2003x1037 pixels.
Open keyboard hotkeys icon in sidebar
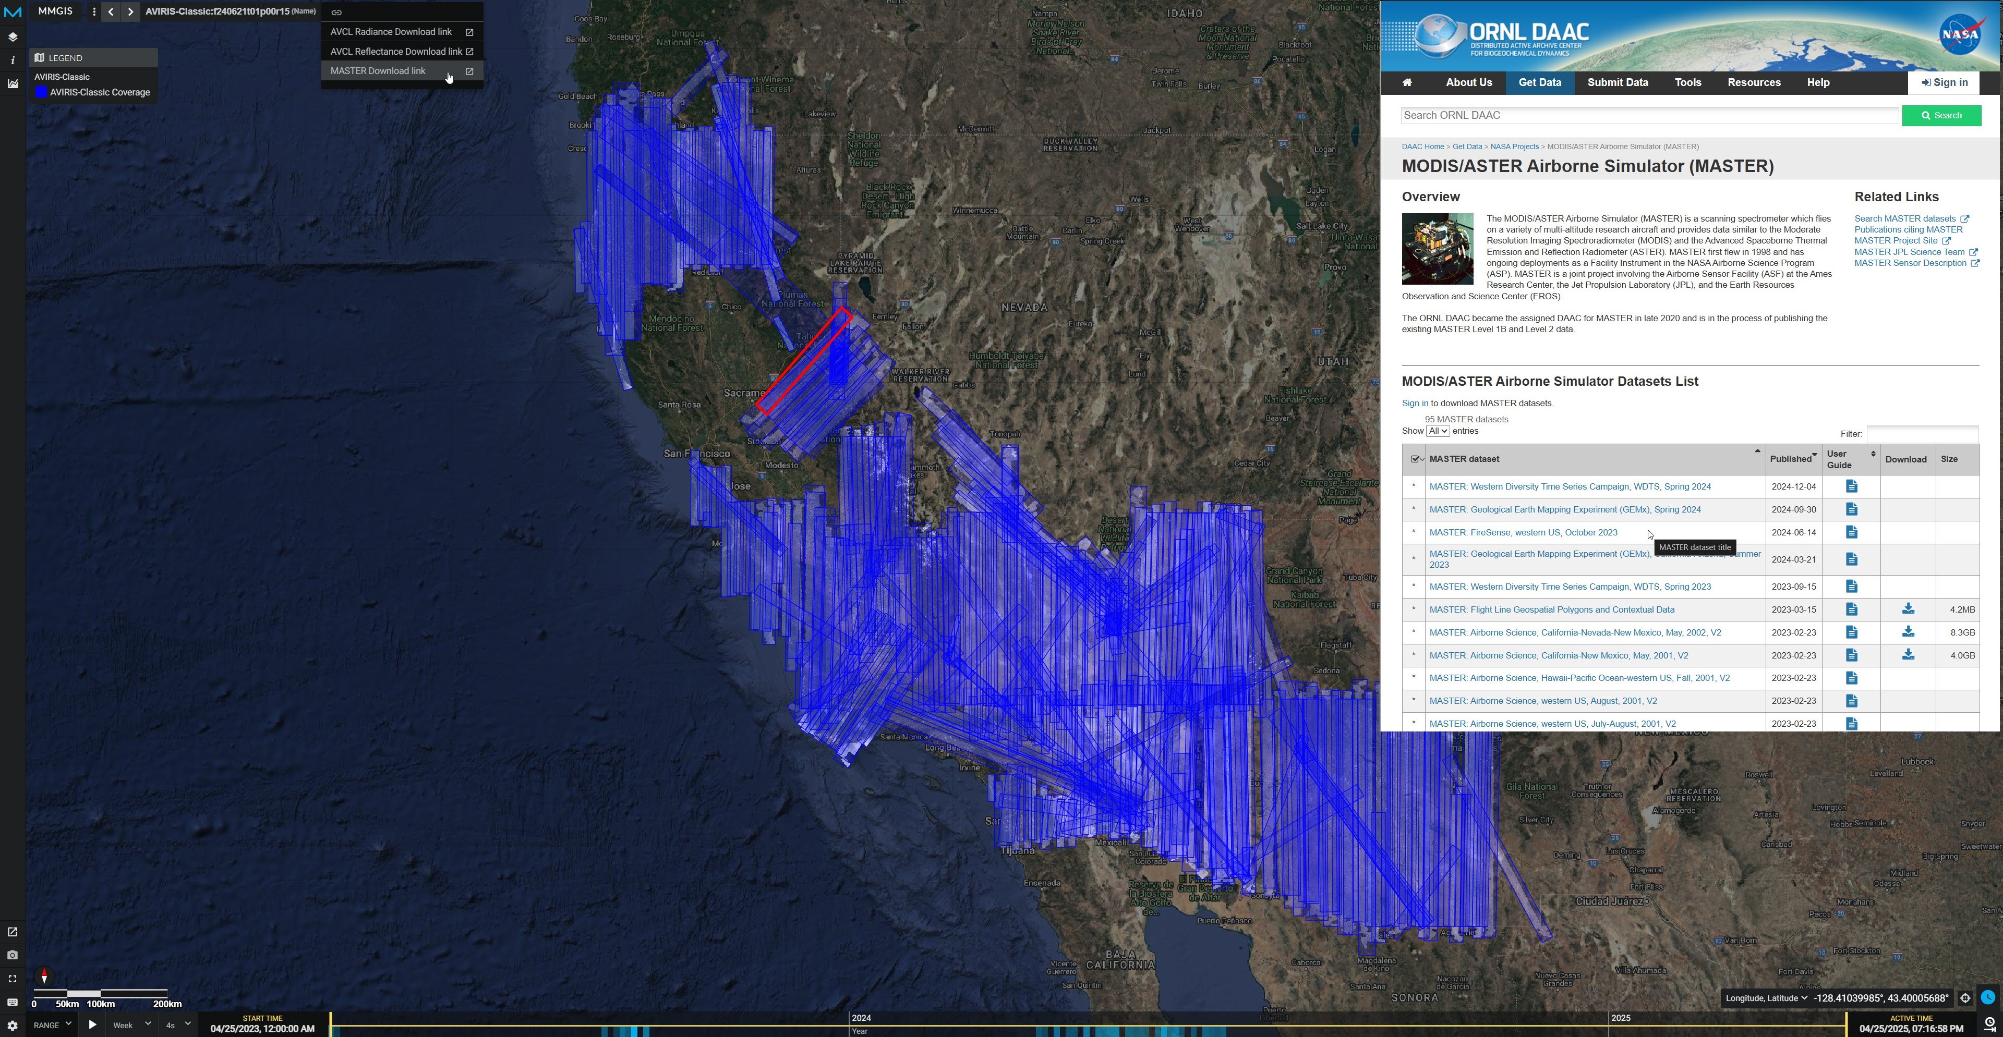coord(13,1002)
